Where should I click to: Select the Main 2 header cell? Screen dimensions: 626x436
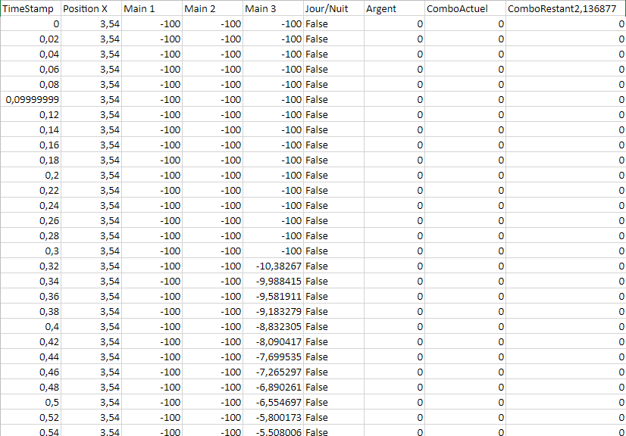[x=213, y=8]
